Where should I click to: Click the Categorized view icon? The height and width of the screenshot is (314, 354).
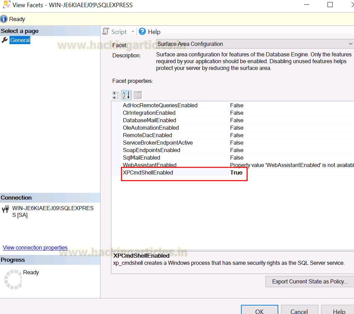click(x=116, y=95)
